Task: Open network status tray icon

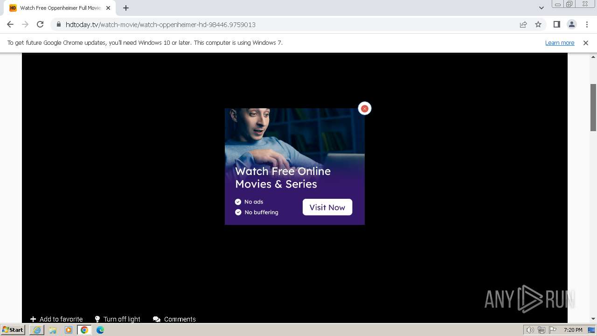Action: pos(541,330)
